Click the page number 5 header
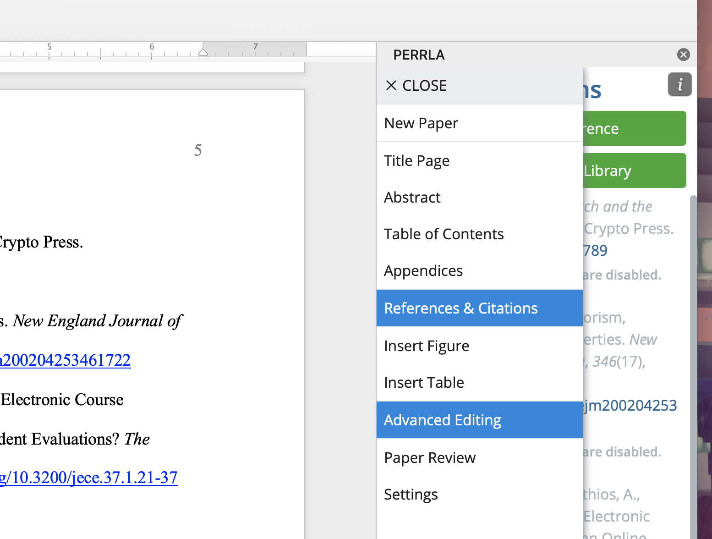The image size is (712, 539). (x=198, y=150)
